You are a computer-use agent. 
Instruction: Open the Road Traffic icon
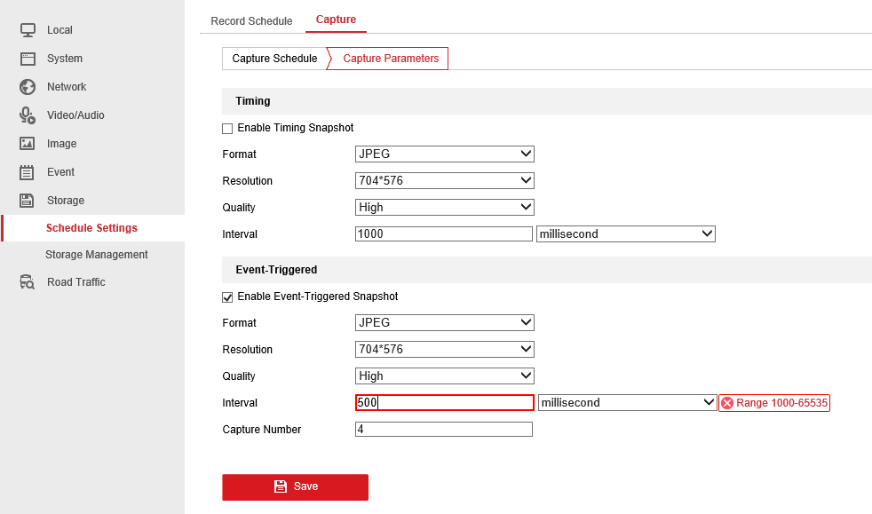[28, 282]
